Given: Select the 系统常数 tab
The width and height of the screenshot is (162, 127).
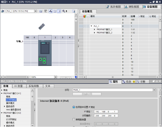Looking at the screenshot, I should (x=35, y=86).
